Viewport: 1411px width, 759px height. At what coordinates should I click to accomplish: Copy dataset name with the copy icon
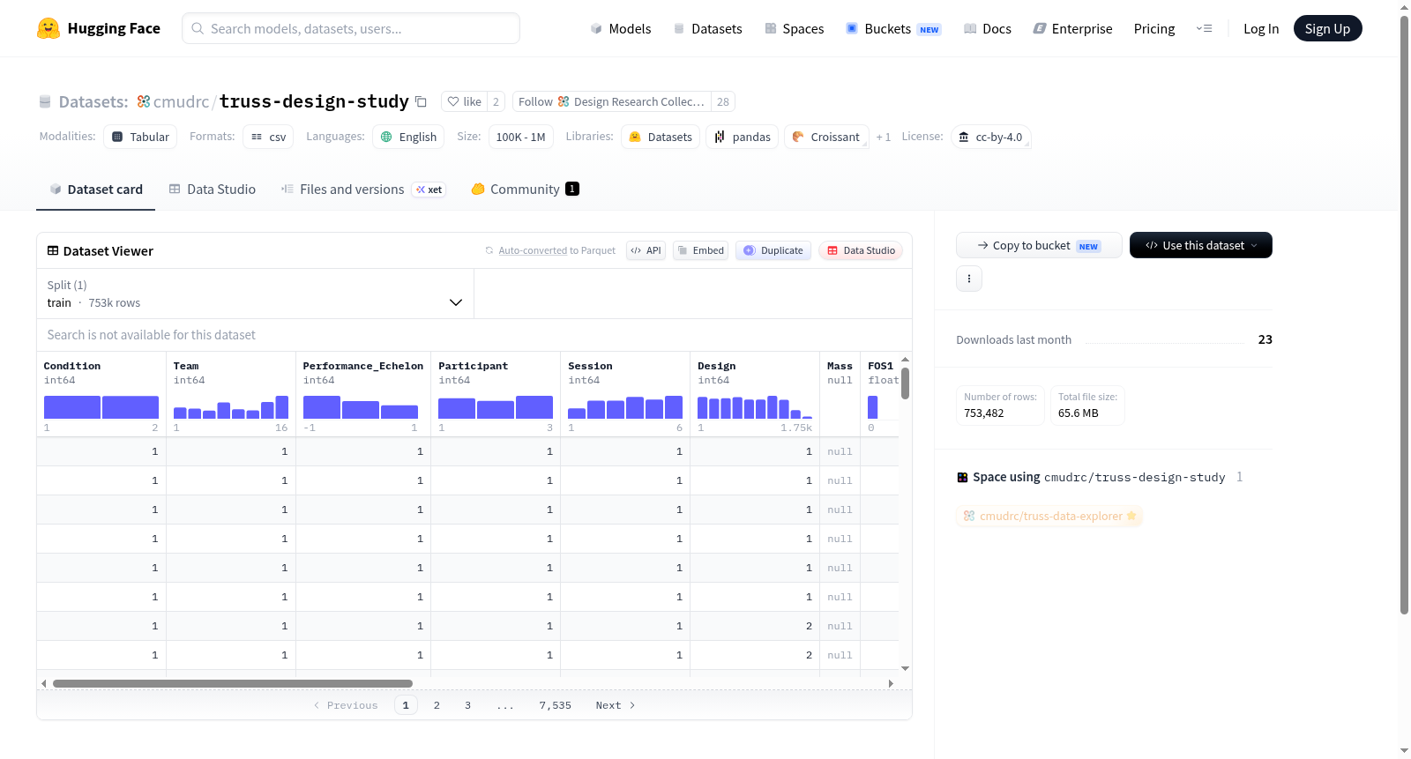[421, 102]
